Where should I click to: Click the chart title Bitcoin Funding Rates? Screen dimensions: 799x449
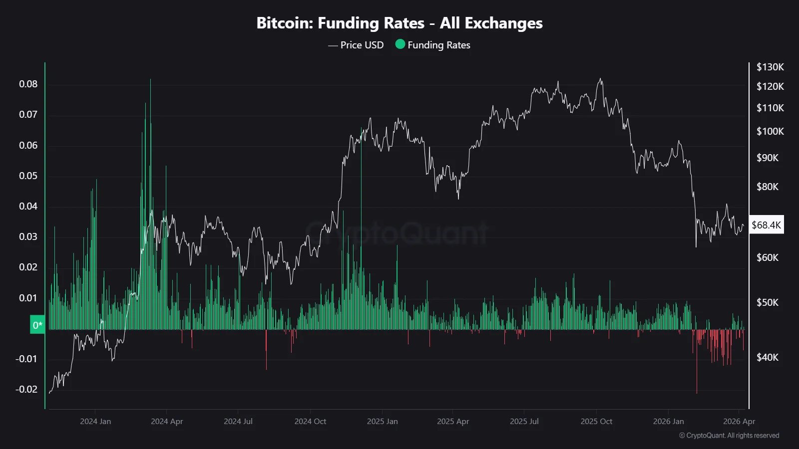click(x=399, y=23)
